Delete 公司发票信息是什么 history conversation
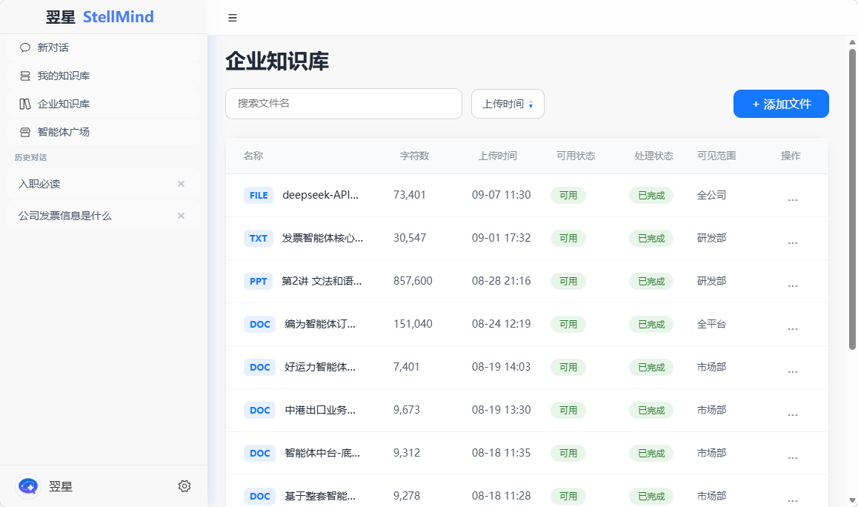This screenshot has height=507, width=858. tap(181, 216)
